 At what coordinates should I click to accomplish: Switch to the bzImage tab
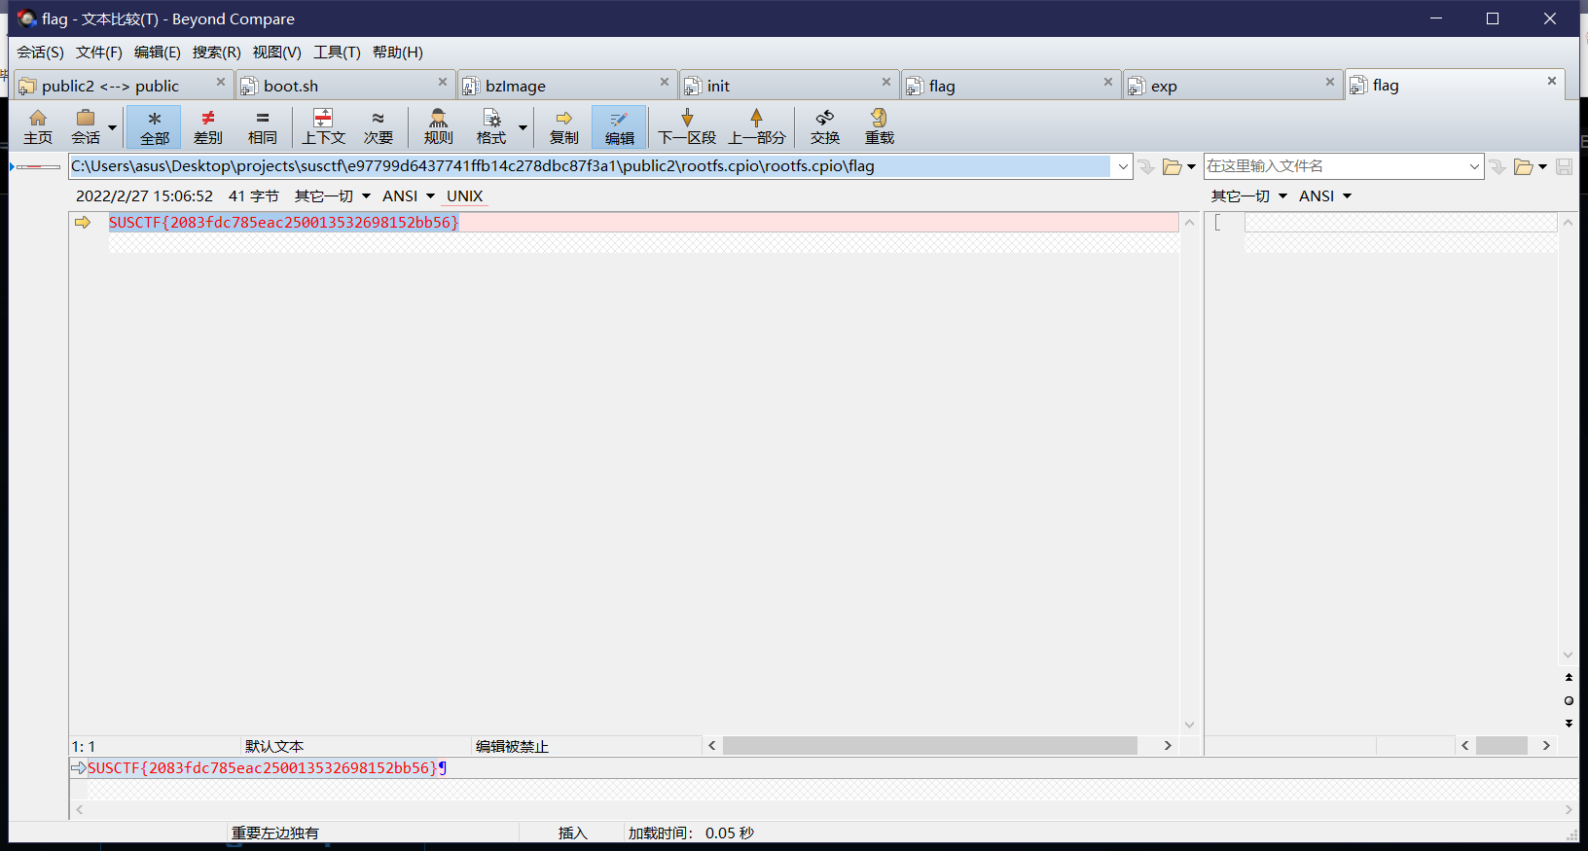pyautogui.click(x=516, y=86)
